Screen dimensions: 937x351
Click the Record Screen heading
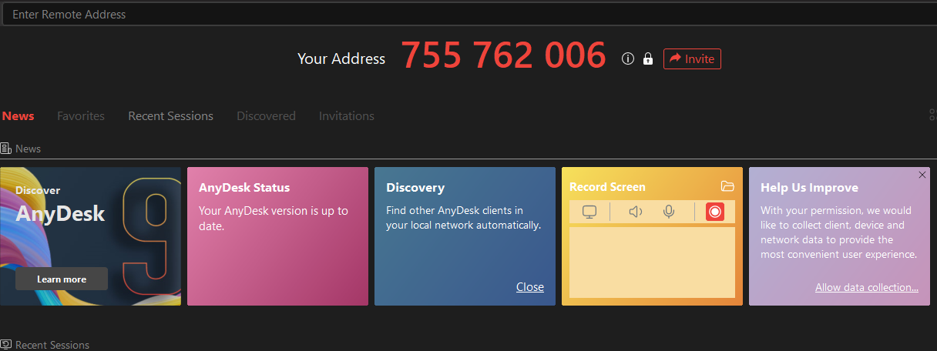point(607,187)
